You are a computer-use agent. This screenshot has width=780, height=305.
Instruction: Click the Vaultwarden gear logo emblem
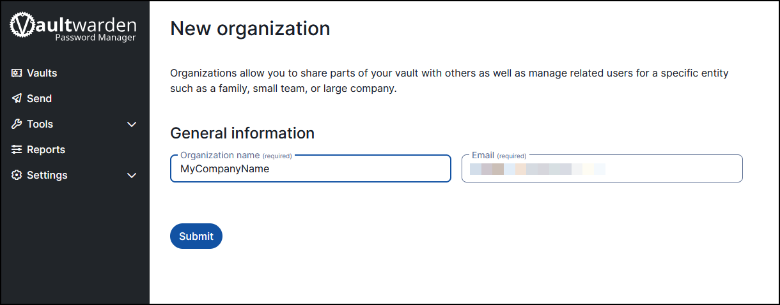tap(23, 27)
